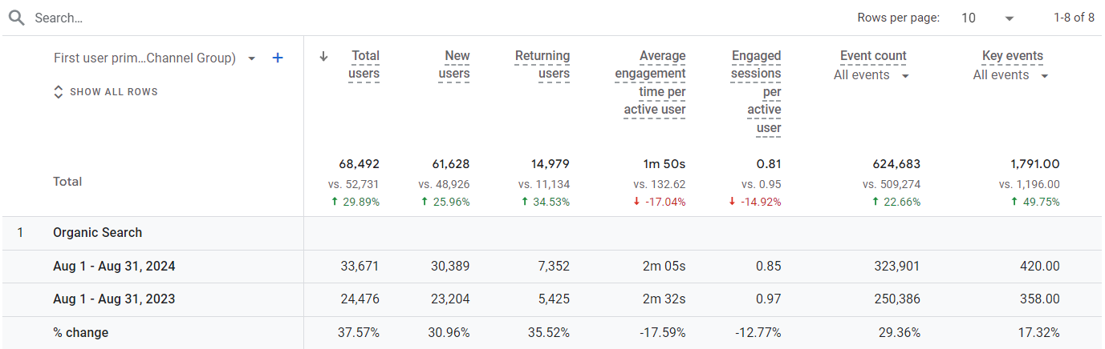Sort by the Returning users column
The image size is (1105, 349).
coord(542,65)
